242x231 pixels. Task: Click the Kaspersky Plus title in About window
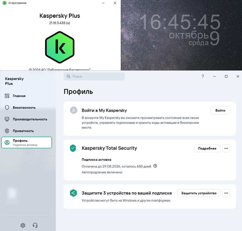click(x=60, y=16)
